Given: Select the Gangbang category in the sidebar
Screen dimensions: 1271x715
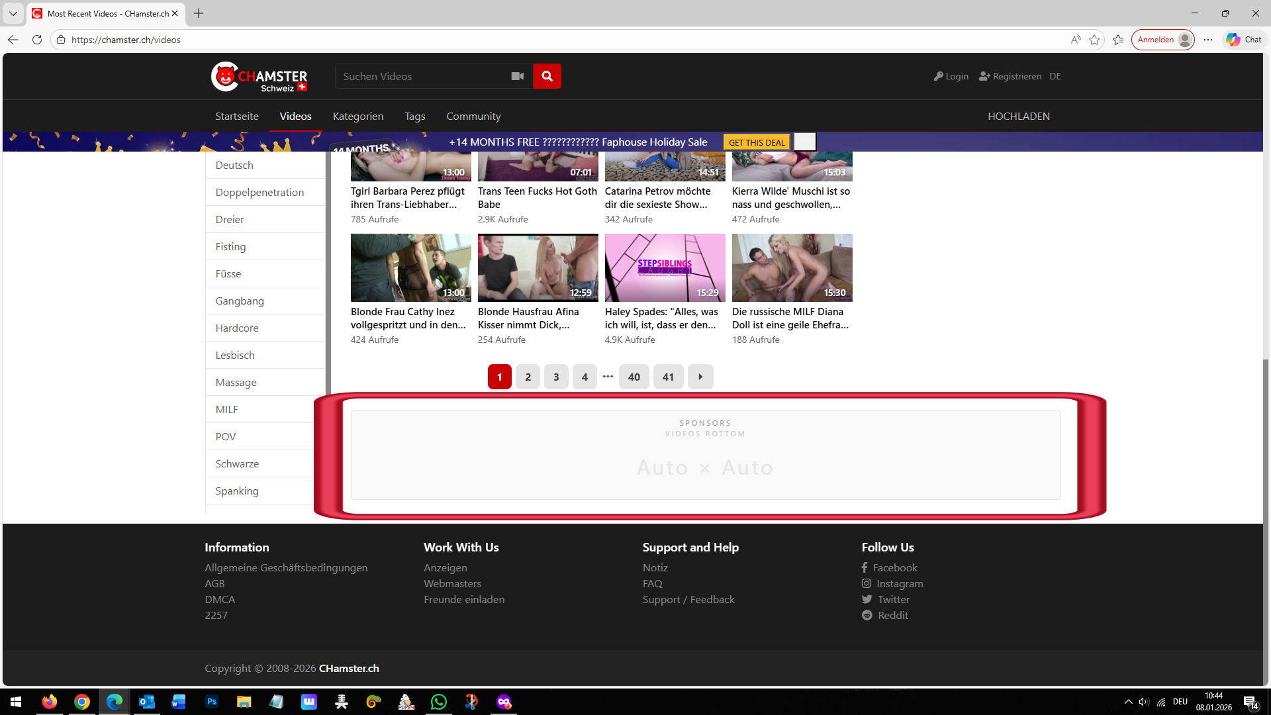Looking at the screenshot, I should pos(240,301).
